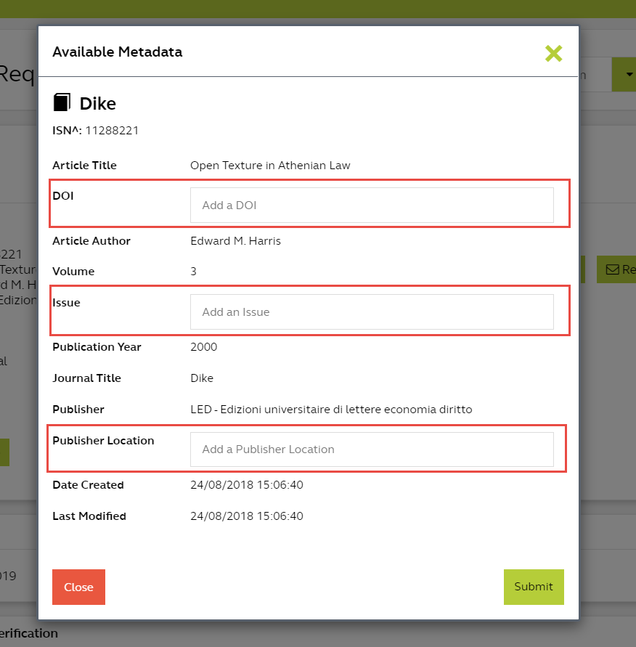
Task: Click into the 'Add an Issue' field
Action: tap(372, 312)
